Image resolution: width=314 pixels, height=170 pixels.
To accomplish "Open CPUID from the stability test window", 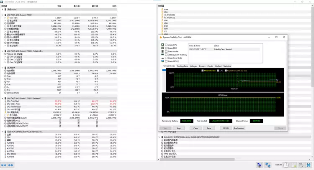I will (226, 128).
